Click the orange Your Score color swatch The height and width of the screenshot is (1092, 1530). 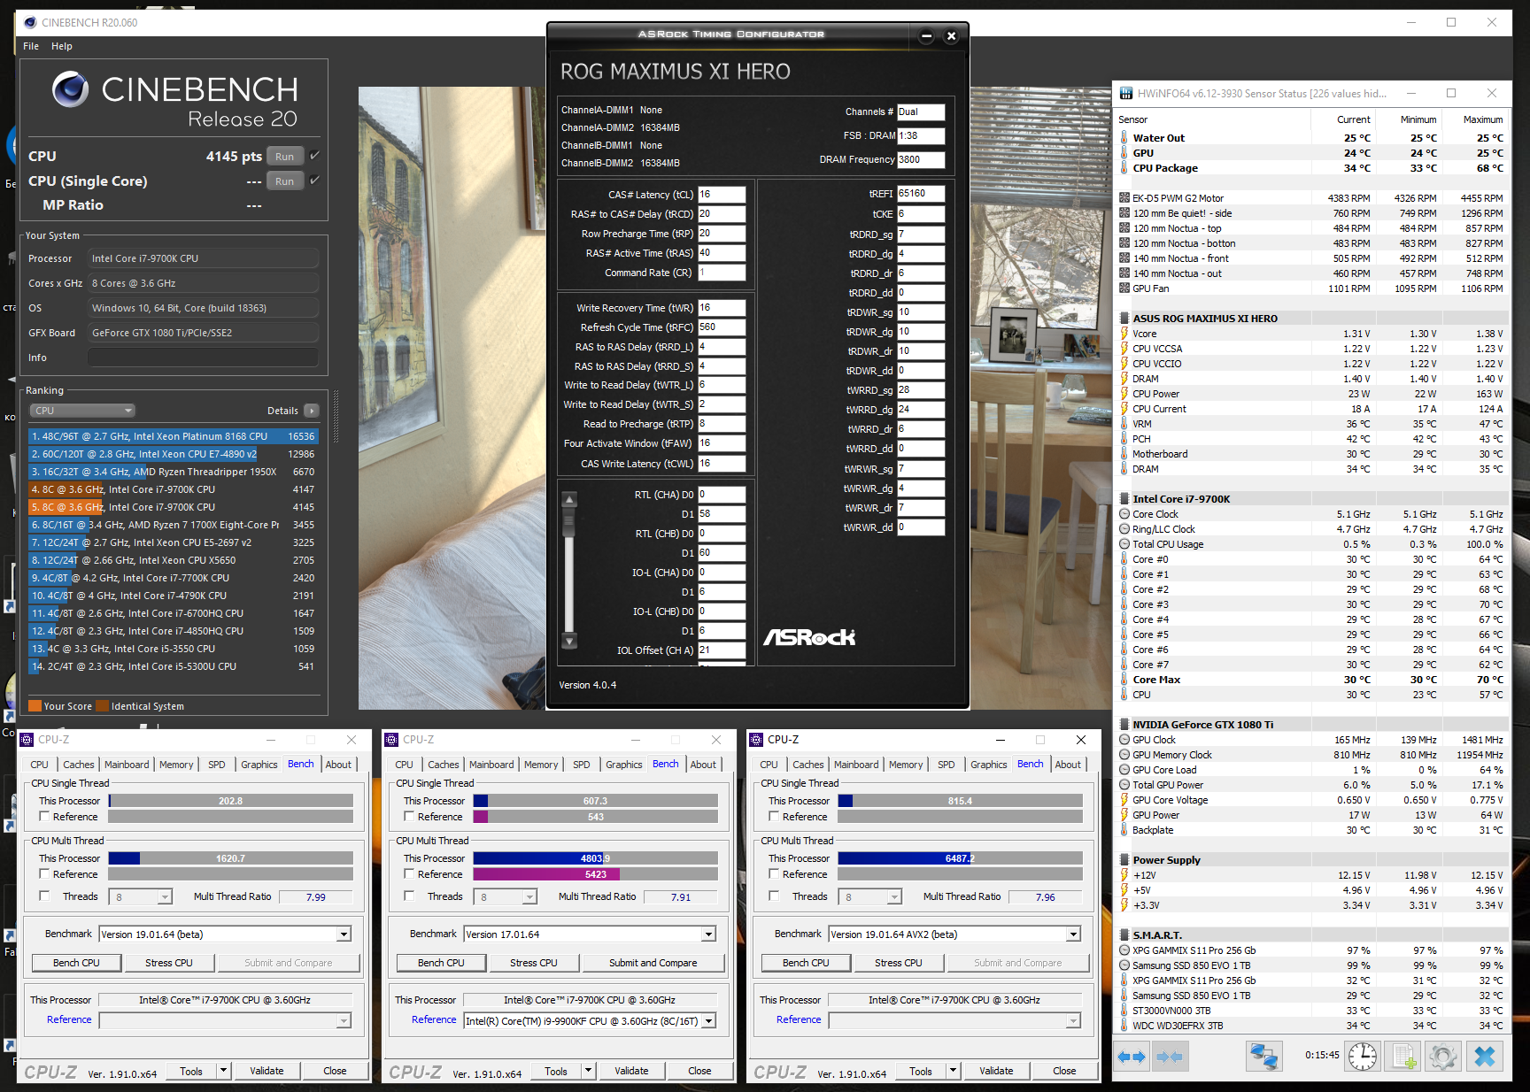[35, 706]
